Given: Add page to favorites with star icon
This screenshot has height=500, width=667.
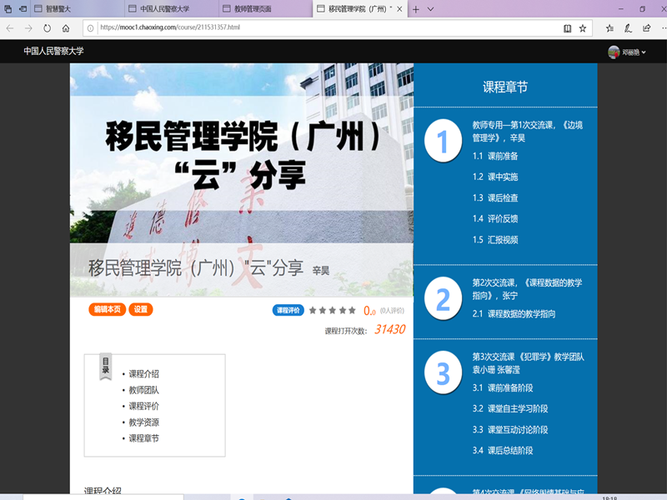Looking at the screenshot, I should tap(583, 27).
